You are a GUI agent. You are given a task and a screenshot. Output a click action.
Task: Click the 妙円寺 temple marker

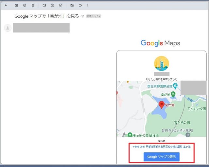[188, 135]
